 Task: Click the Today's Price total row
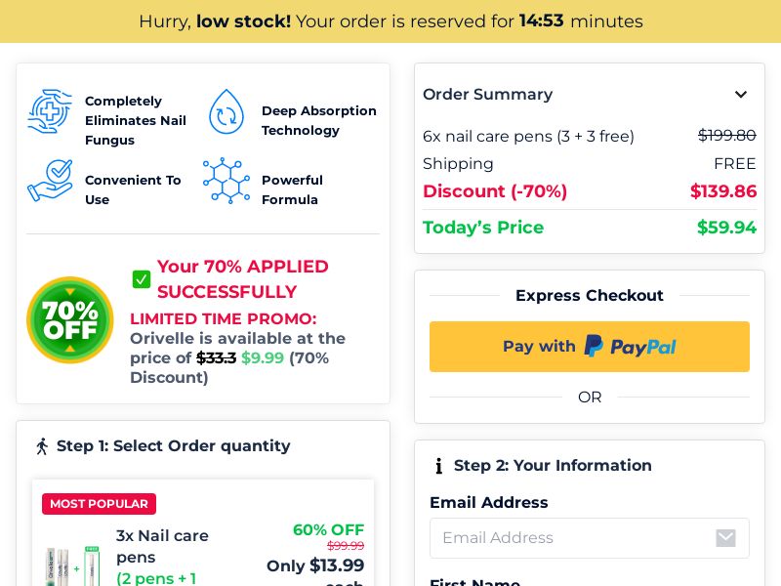coord(589,228)
